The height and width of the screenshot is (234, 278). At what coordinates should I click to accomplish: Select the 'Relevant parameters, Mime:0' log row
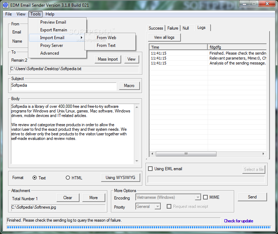click(208, 58)
